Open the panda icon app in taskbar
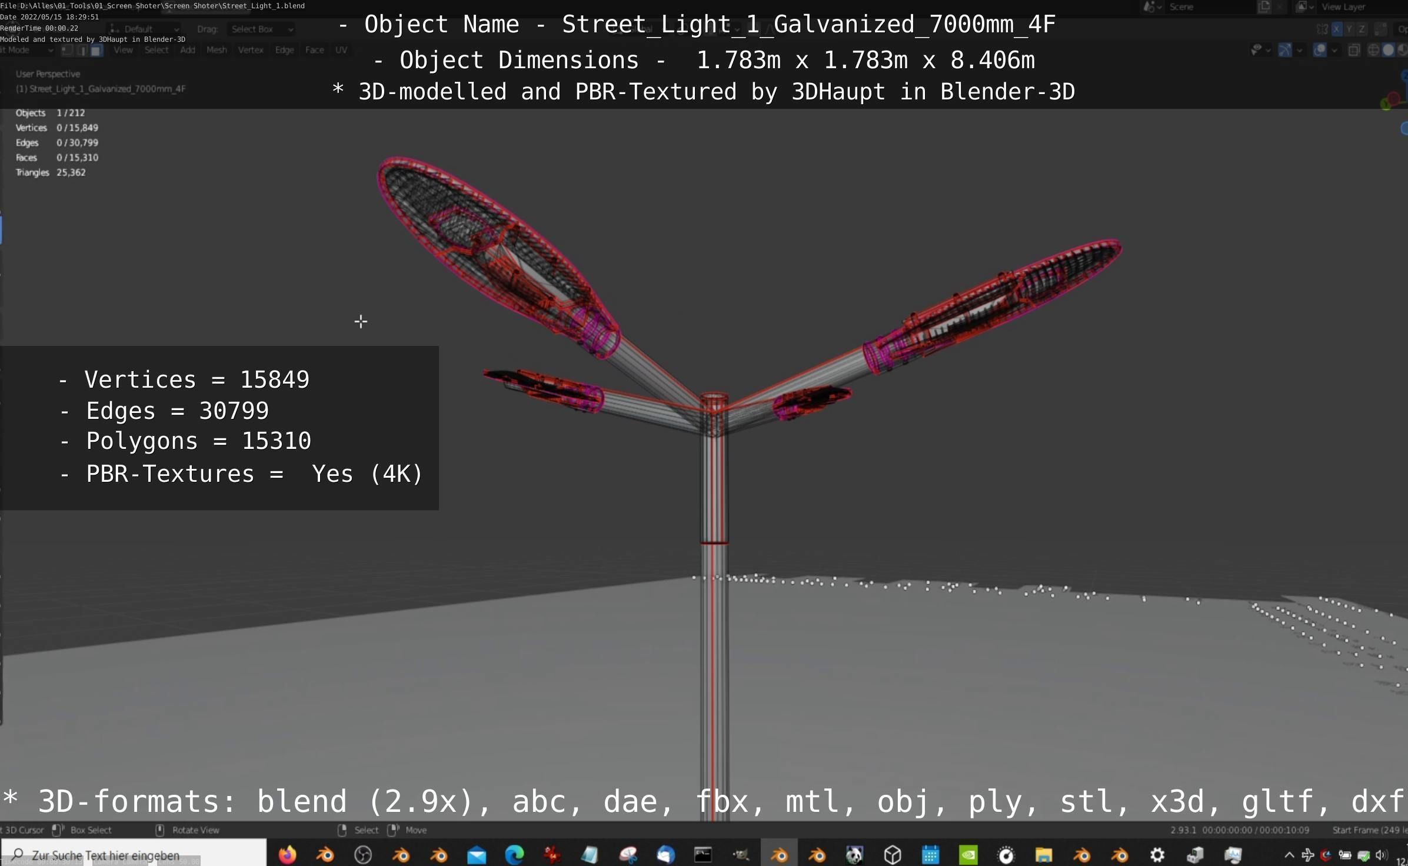 854,854
